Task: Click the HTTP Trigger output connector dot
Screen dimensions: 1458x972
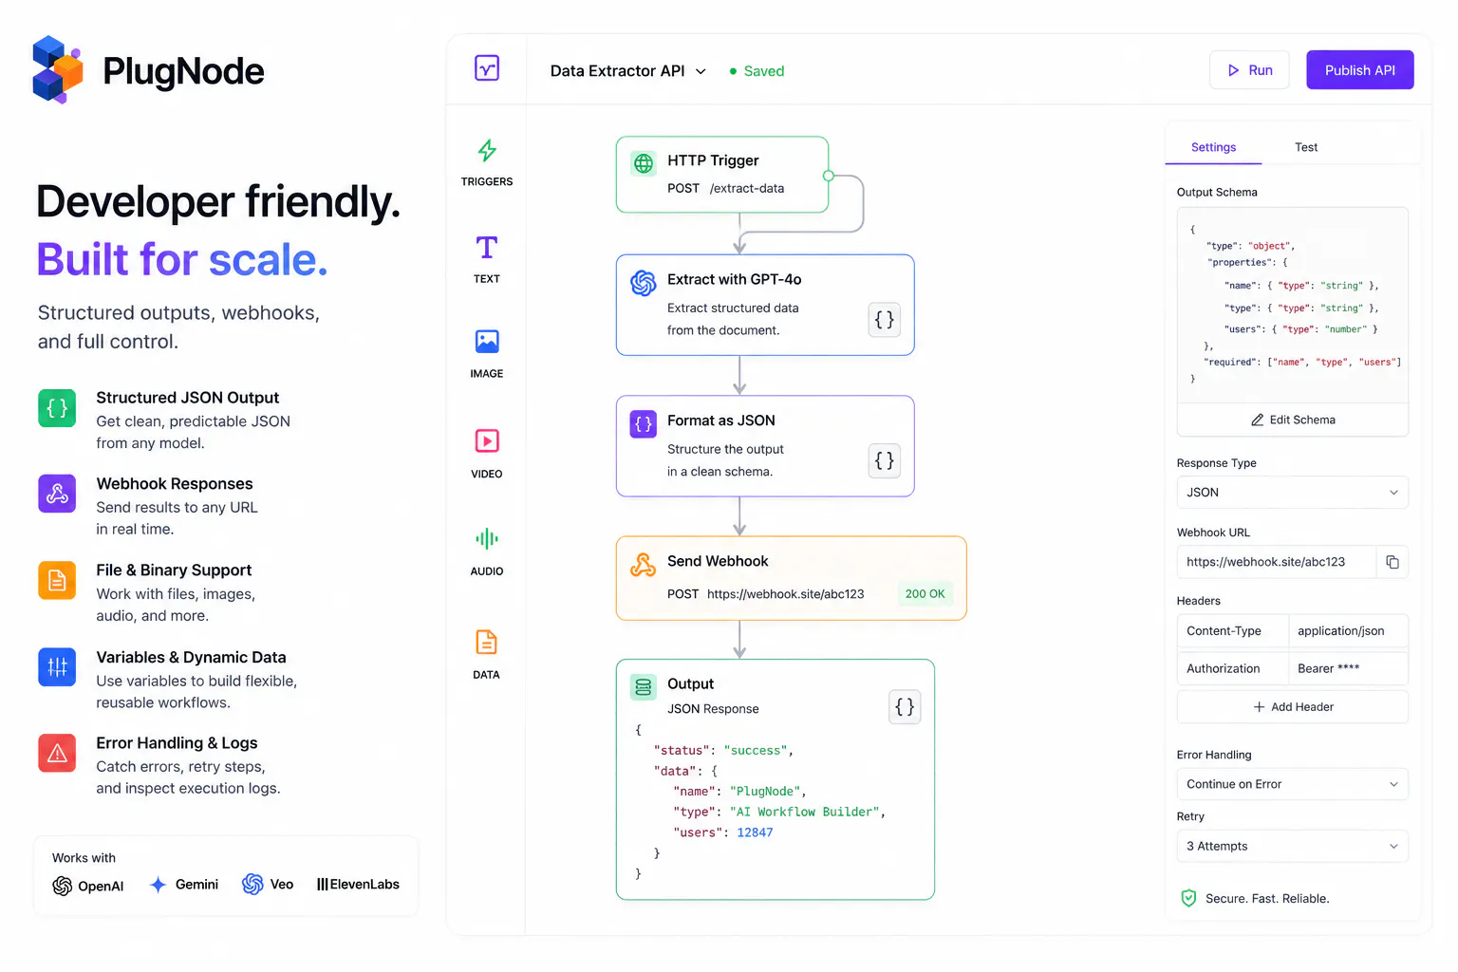Action: click(x=829, y=176)
